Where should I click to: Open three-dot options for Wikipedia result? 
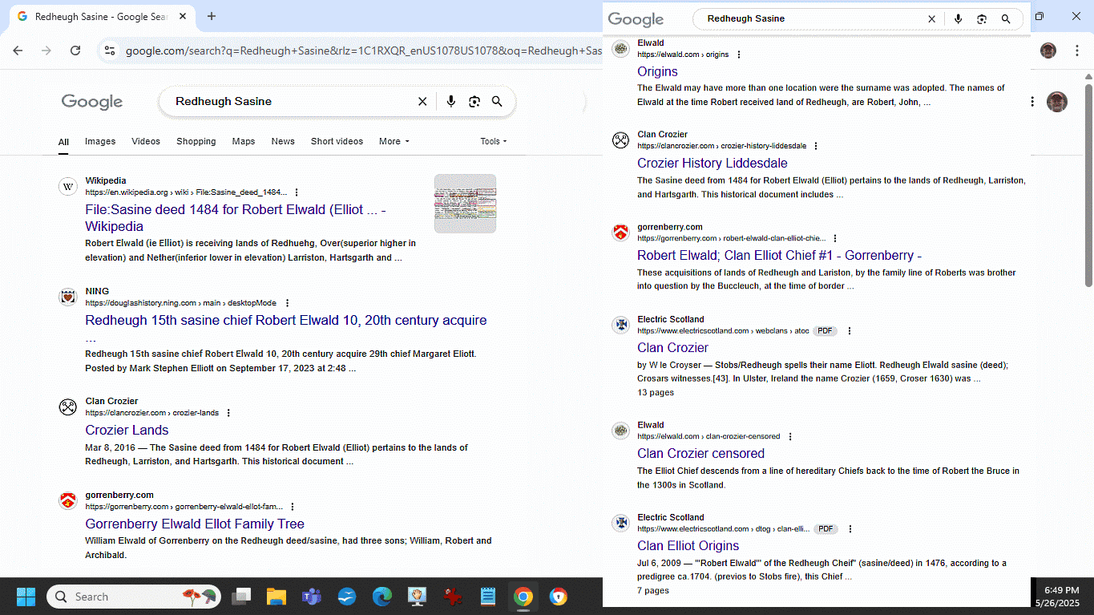coord(297,192)
